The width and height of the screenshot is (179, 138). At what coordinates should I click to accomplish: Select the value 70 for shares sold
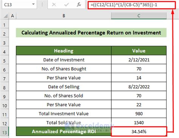tap(139, 96)
